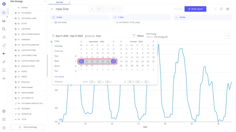The width and height of the screenshot is (236, 132).
Task: Click the Use relative link
Action: point(59,77)
